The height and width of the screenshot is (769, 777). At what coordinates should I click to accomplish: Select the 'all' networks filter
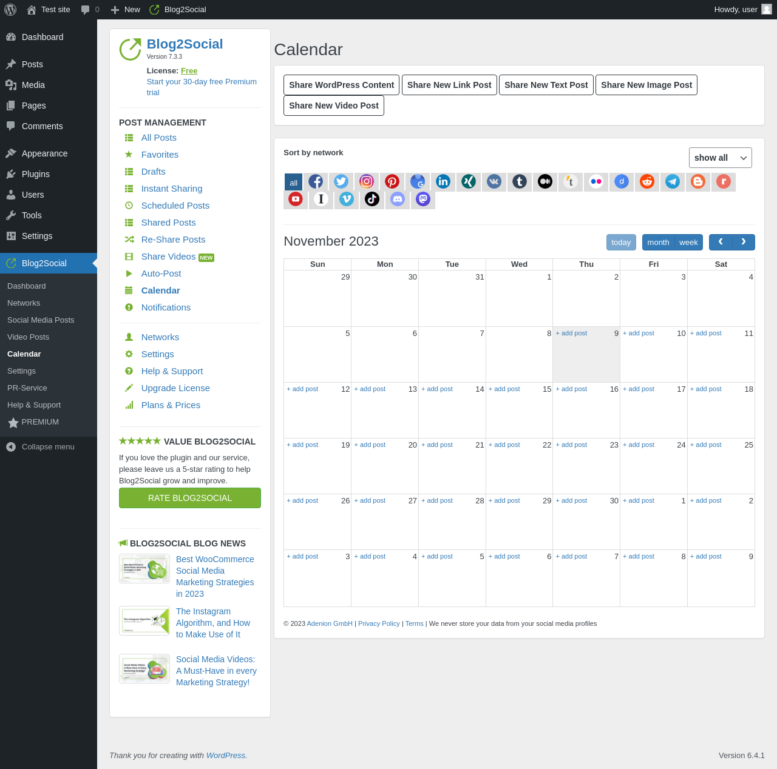[x=293, y=182]
